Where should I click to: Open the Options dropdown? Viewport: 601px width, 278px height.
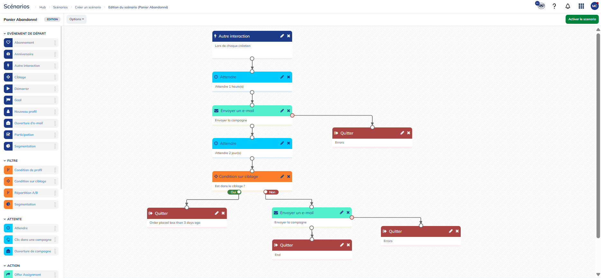77,19
